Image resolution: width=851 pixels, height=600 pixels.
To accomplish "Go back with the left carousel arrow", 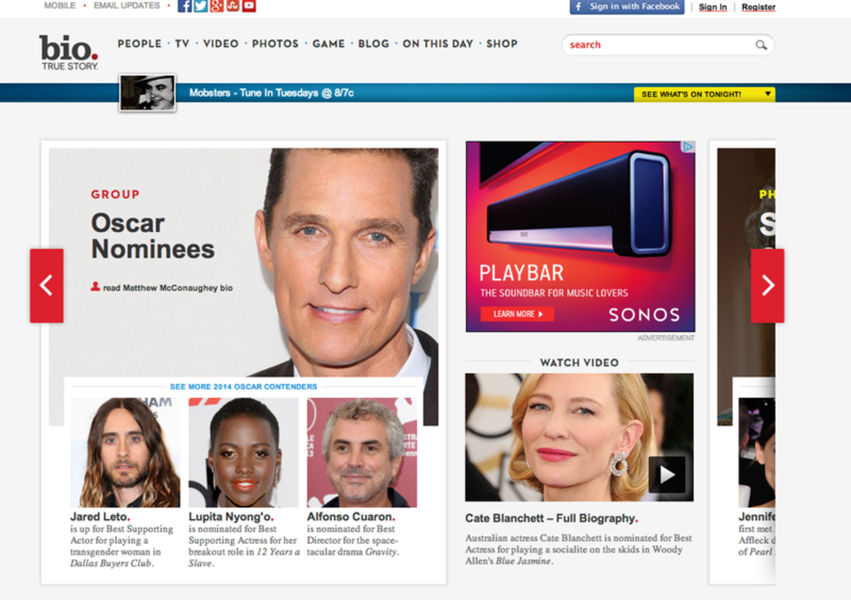I will (47, 284).
